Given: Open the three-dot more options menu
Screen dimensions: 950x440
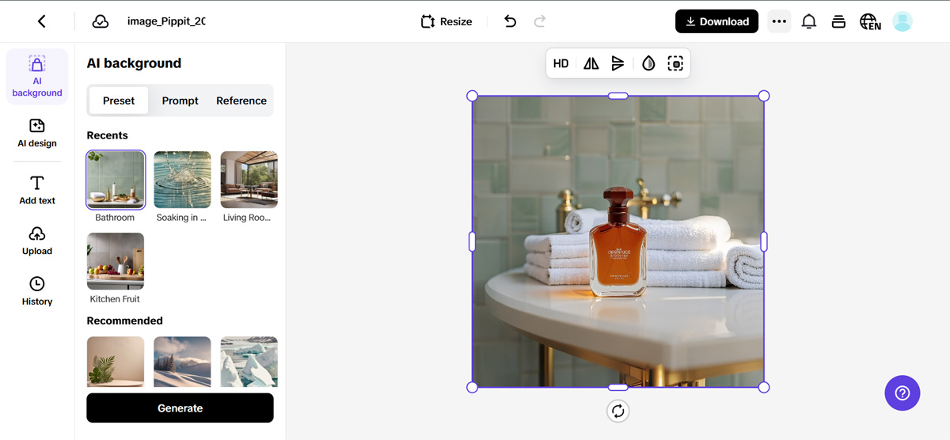Looking at the screenshot, I should [779, 21].
